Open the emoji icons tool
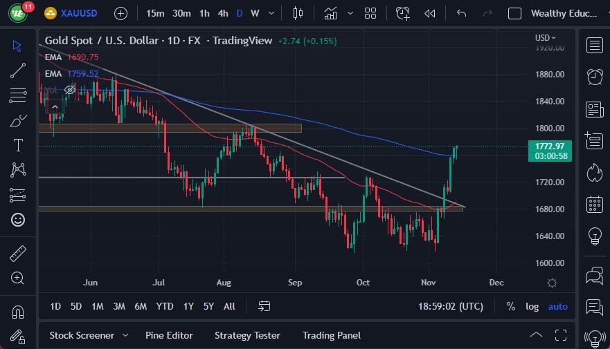The height and width of the screenshot is (349, 610). pyautogui.click(x=18, y=220)
